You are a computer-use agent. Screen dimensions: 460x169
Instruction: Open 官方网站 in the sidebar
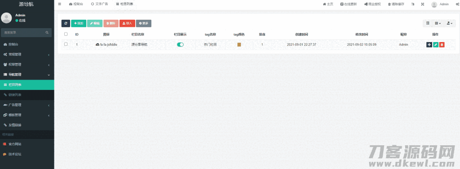pyautogui.click(x=27, y=144)
